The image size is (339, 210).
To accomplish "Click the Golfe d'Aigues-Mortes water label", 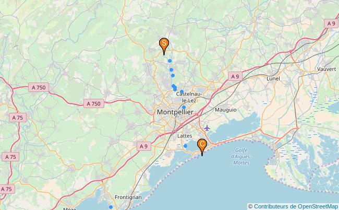I will [241, 156].
